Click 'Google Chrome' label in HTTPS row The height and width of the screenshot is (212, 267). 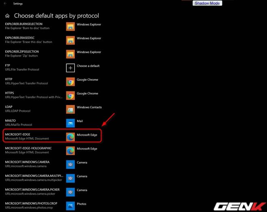(x=87, y=93)
